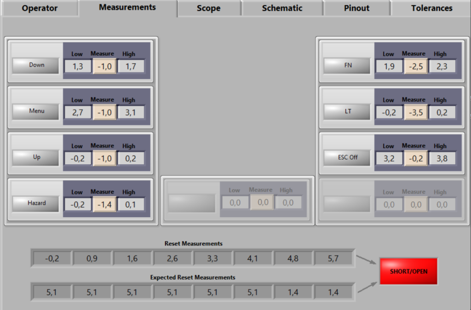The image size is (471, 310).
Task: Click the LT button
Action: [x=347, y=111]
